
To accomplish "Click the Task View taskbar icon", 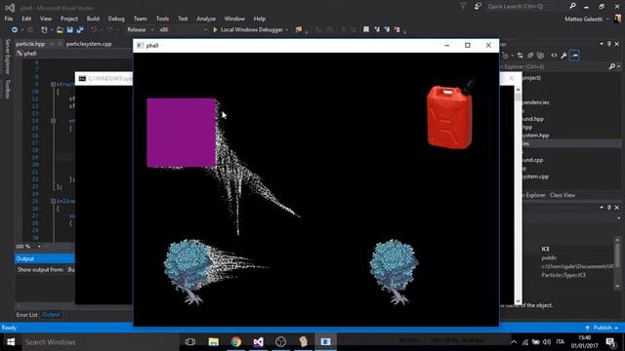I will coord(190,342).
